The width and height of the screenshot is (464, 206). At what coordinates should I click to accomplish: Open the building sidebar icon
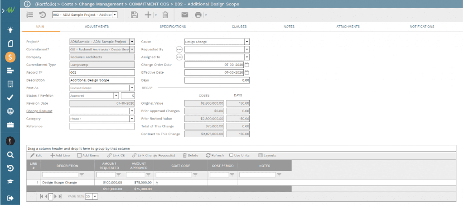coord(10,84)
